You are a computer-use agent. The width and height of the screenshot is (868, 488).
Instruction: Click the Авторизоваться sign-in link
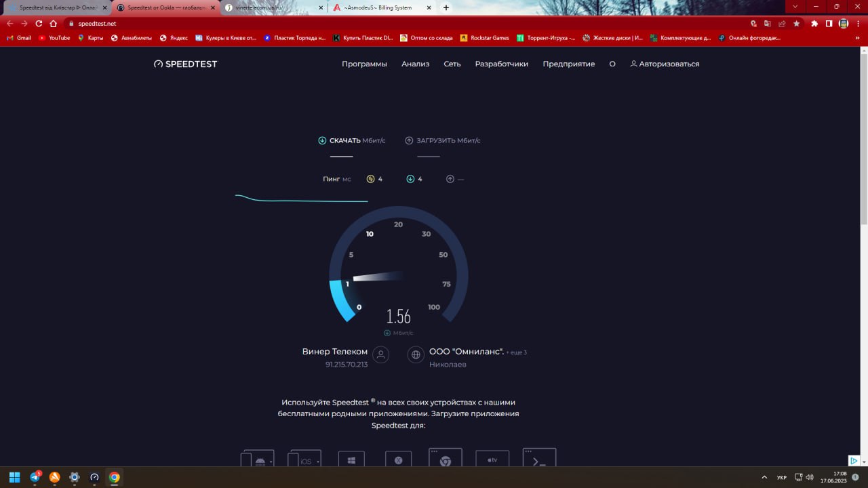[665, 64]
